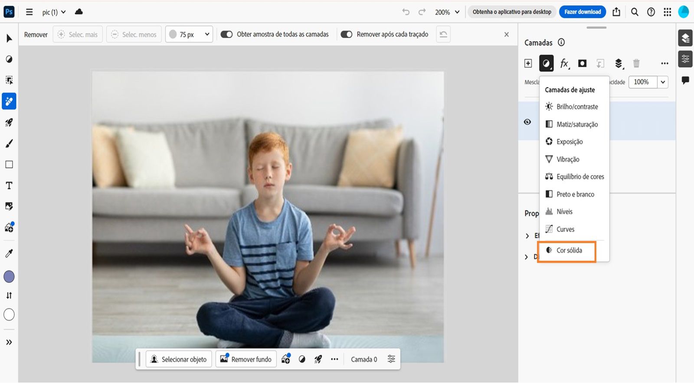Screen dimensions: 694x383
Task: Select the Move arrow tool
Action: coord(9,38)
